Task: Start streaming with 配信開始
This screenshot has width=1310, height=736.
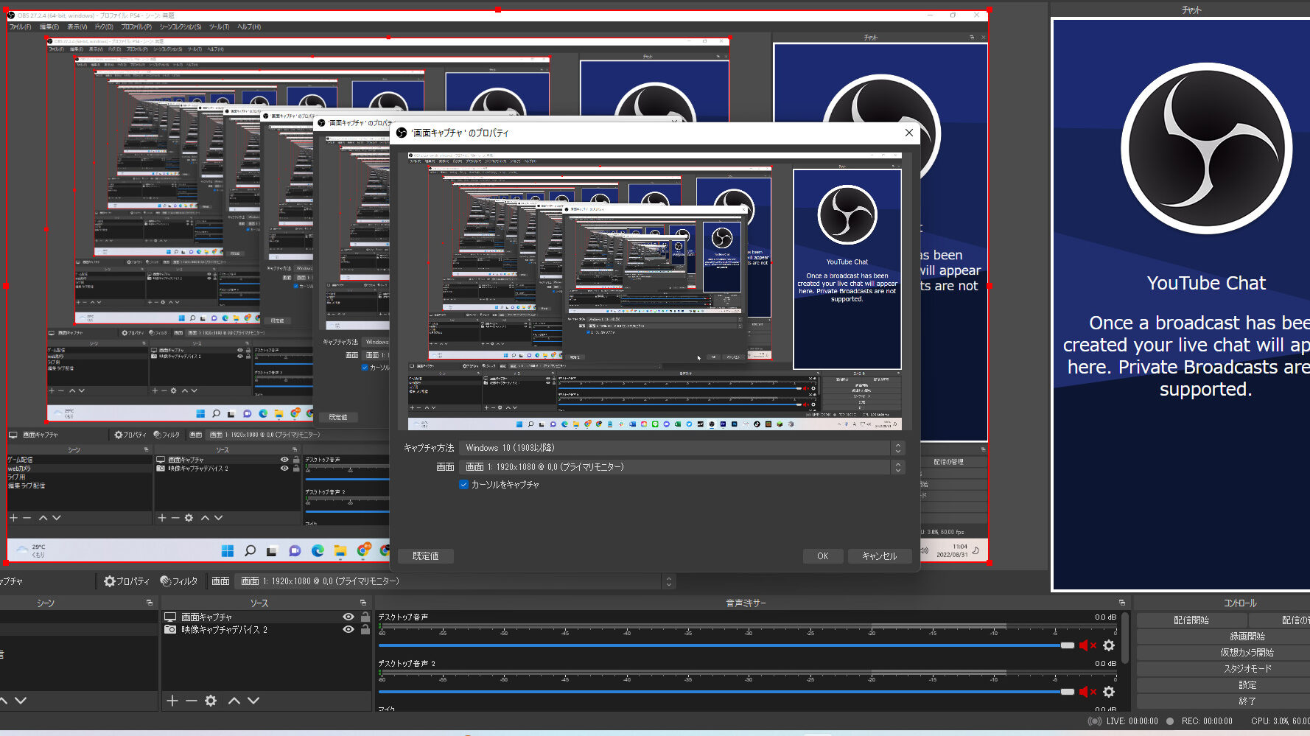Action: click(x=1191, y=620)
